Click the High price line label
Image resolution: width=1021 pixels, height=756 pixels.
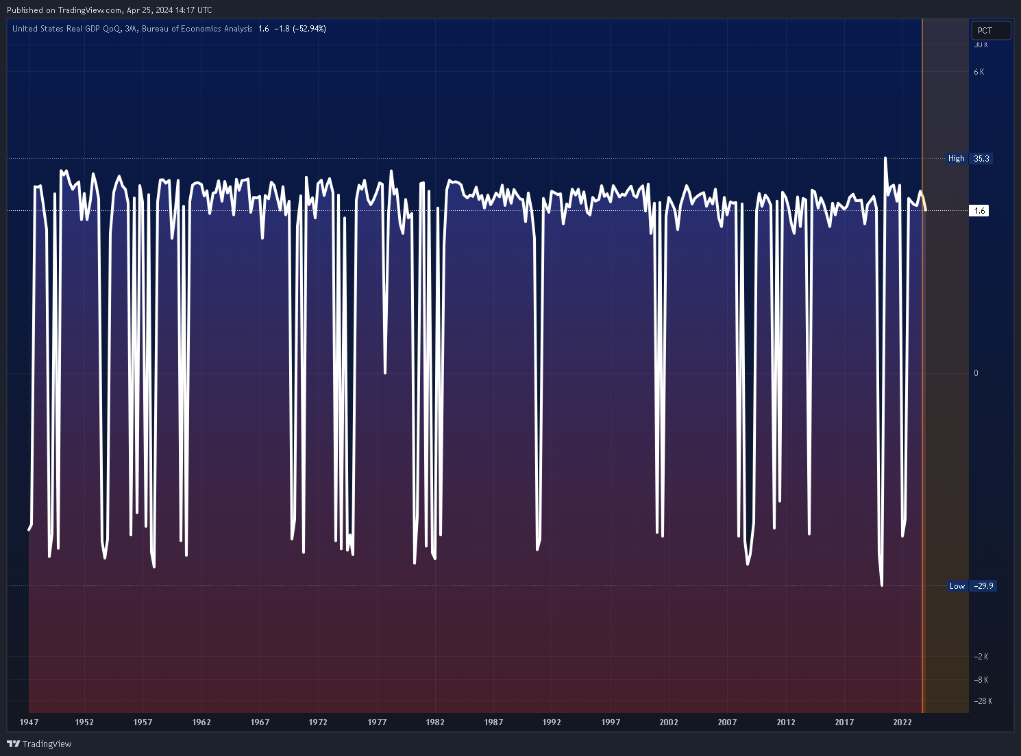click(x=956, y=158)
